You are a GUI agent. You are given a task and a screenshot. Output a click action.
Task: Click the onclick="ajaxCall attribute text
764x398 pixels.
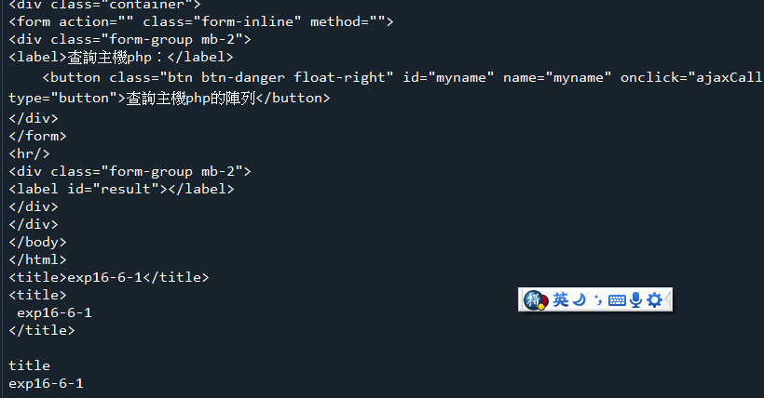pyautogui.click(x=690, y=78)
